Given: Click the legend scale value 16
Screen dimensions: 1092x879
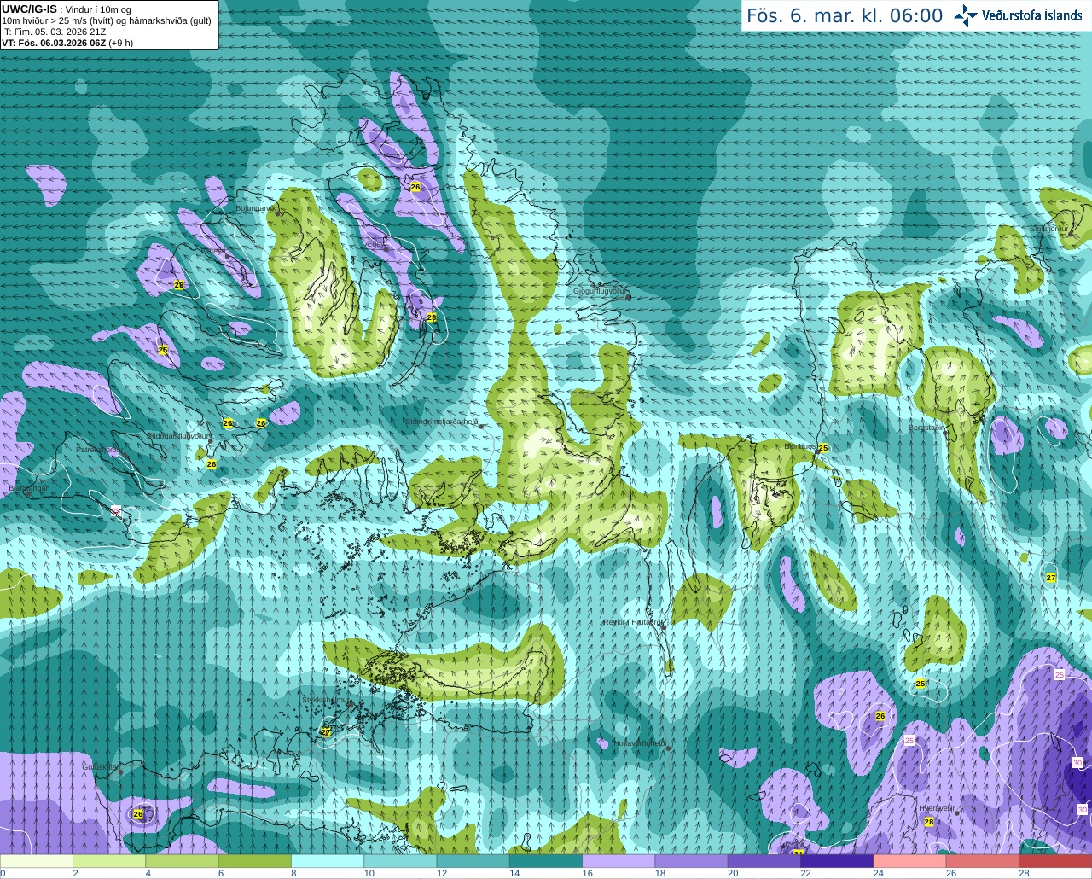Looking at the screenshot, I should point(587,873).
